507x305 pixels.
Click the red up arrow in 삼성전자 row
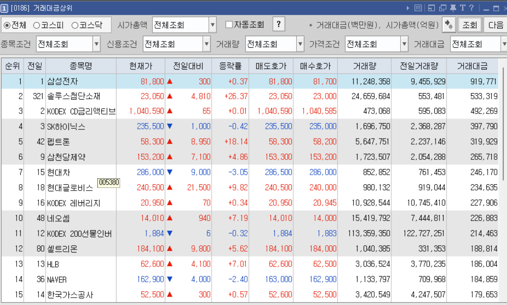coord(170,82)
